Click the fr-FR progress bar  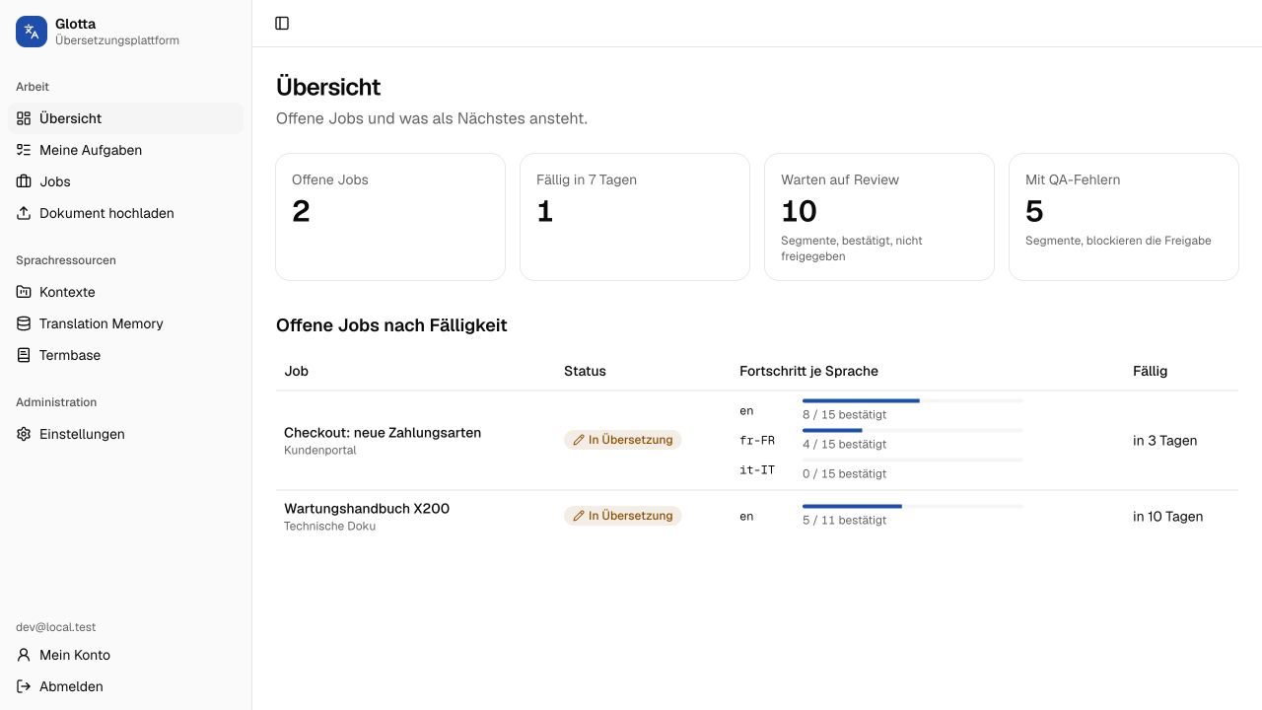(x=913, y=431)
